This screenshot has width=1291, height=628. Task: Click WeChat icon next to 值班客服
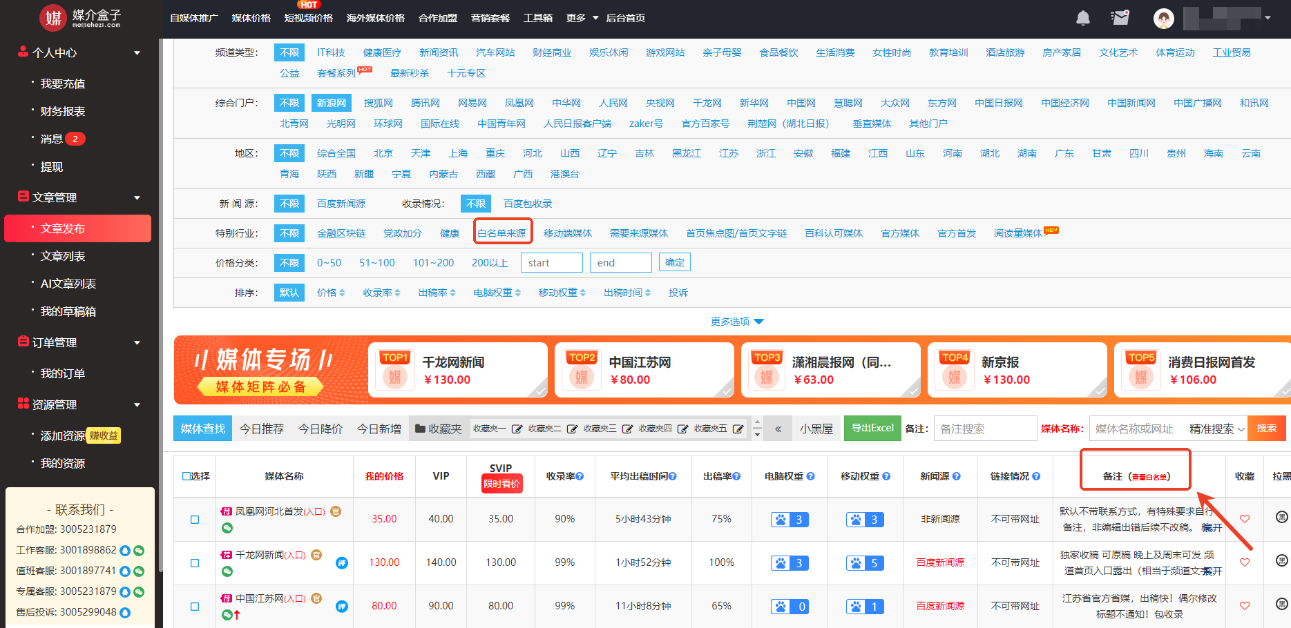(139, 571)
